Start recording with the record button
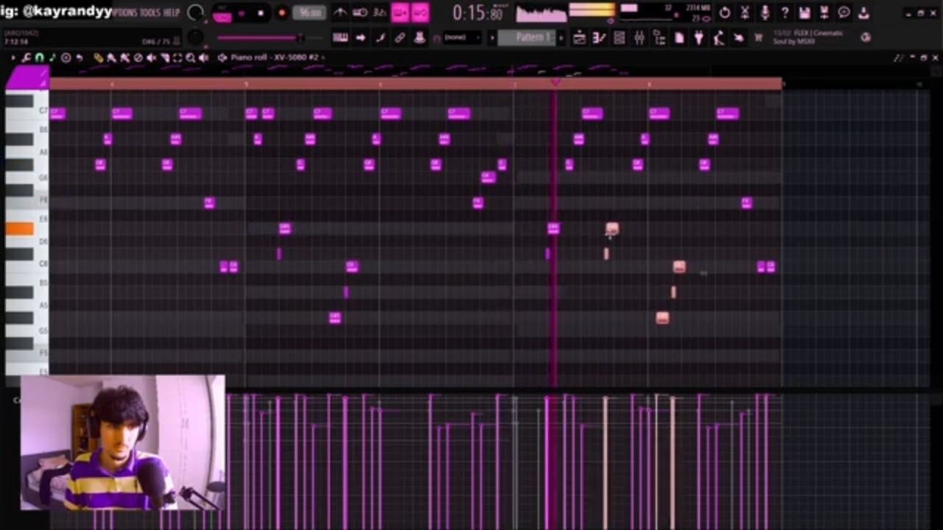Screen dimensions: 943x530 point(281,13)
